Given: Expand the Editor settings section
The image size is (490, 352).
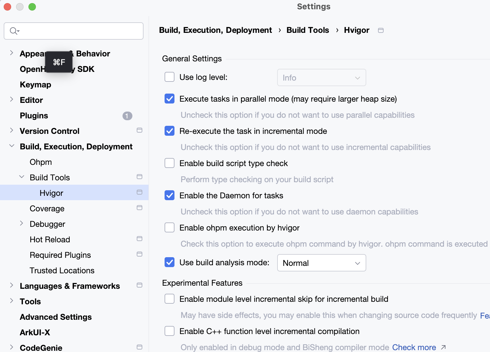Looking at the screenshot, I should [11, 99].
